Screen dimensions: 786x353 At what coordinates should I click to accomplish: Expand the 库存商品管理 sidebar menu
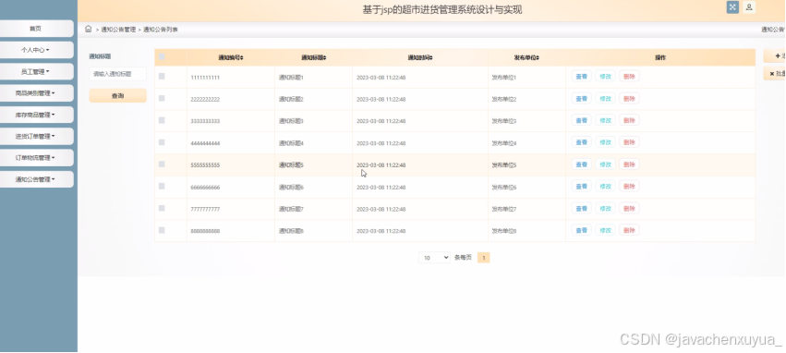point(36,115)
